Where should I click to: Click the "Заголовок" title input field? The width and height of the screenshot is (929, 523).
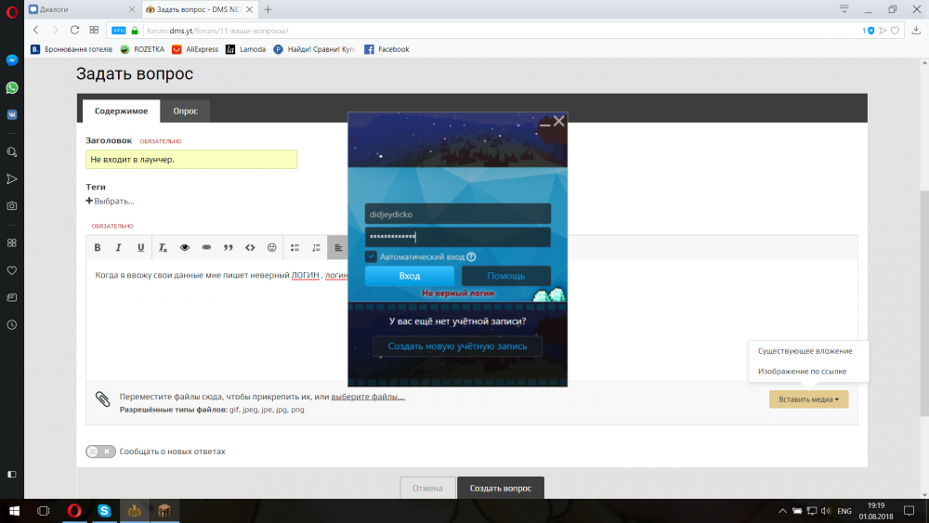tap(191, 160)
